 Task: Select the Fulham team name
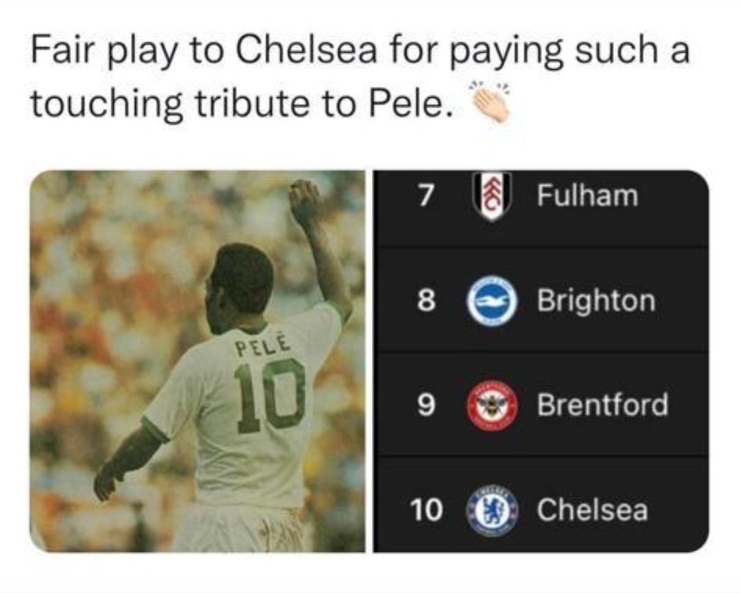point(587,195)
